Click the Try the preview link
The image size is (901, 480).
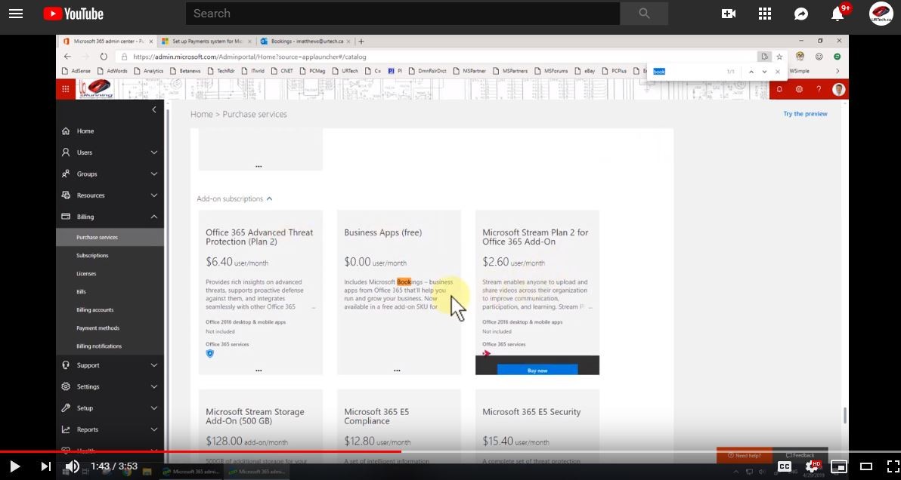[805, 114]
